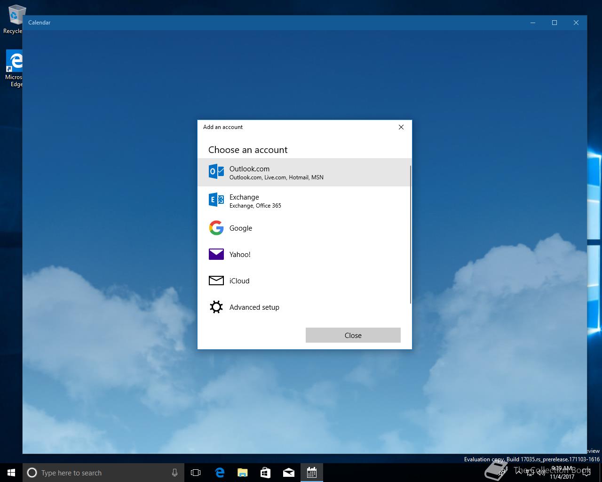Select the "Exchange, Office 365" subtitle
Screen dimensions: 602x482
255,206
